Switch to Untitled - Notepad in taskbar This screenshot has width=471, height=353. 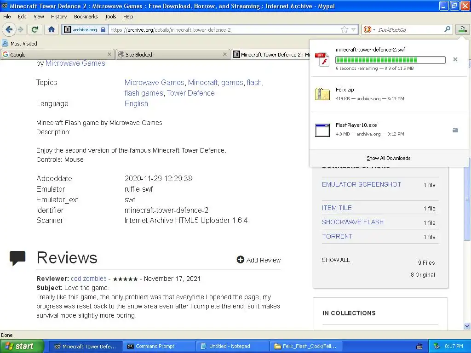click(232, 347)
